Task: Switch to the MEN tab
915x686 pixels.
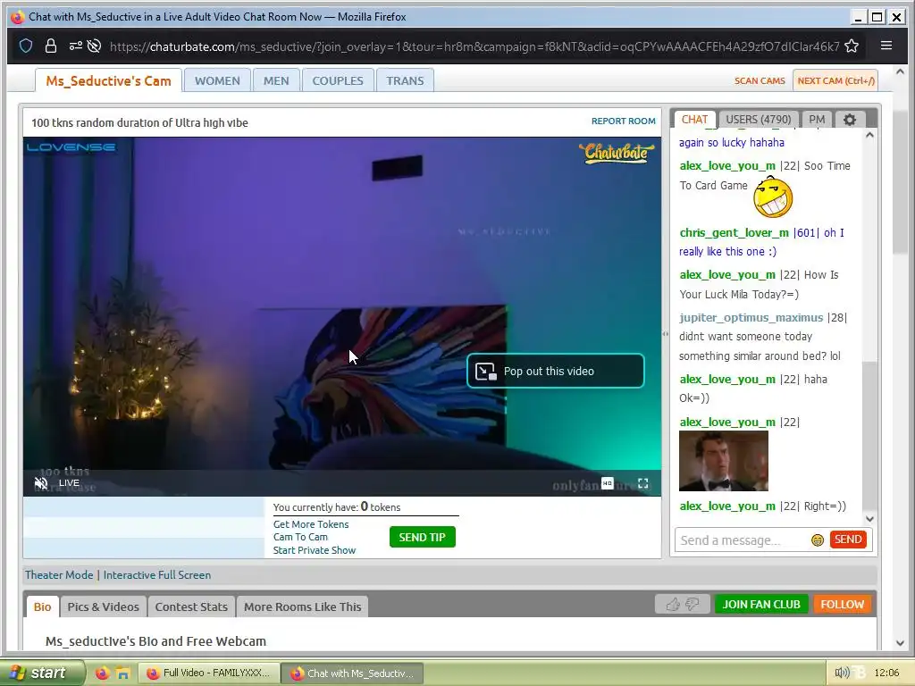Action: point(276,80)
